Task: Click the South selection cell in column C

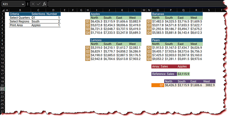Action: click(x=38, y=21)
